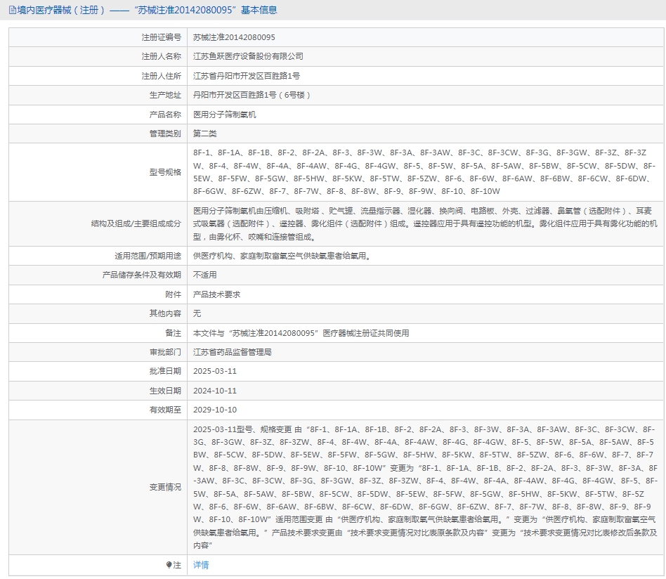Select the attachment text 产品技术要求
This screenshot has height=579, width=666.
pyautogui.click(x=216, y=295)
